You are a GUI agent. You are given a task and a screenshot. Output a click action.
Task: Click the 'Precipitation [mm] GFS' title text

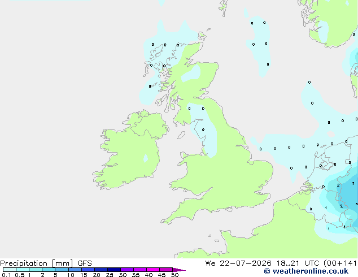tap(46, 263)
